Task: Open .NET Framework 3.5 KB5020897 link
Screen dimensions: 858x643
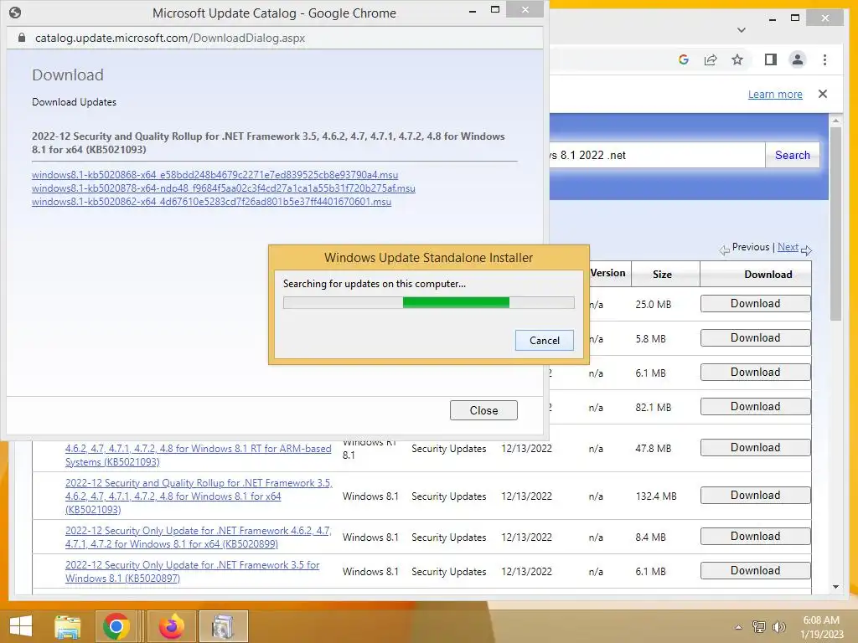Action: pos(192,571)
